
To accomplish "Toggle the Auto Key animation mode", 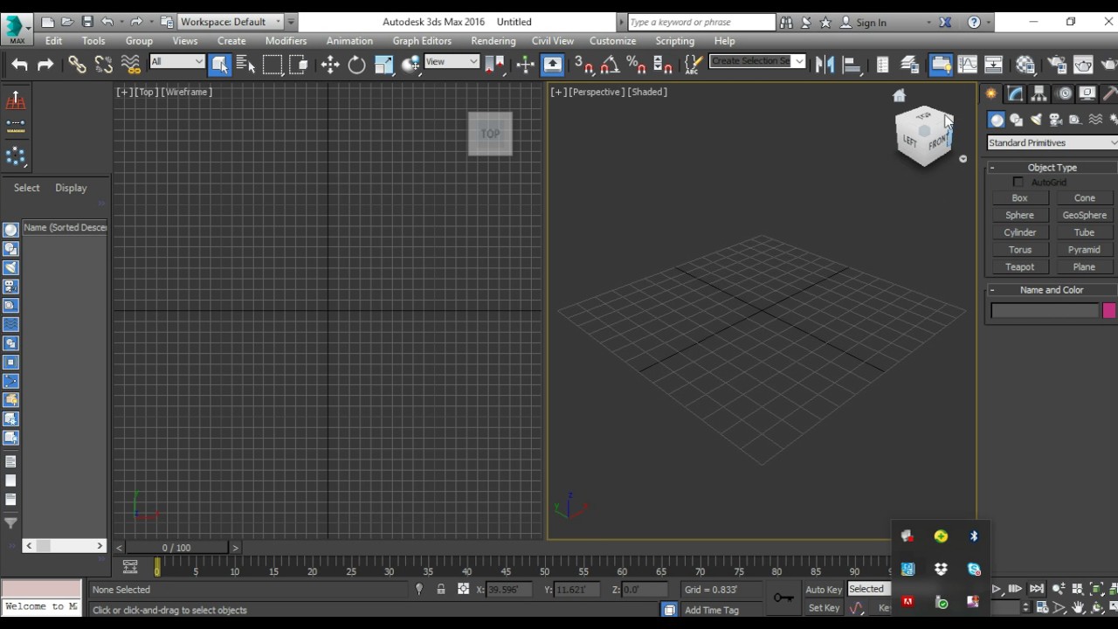I will point(823,590).
